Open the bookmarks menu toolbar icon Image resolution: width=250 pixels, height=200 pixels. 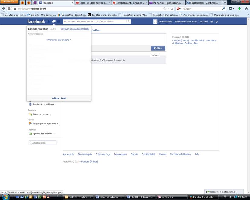[x=231, y=8]
